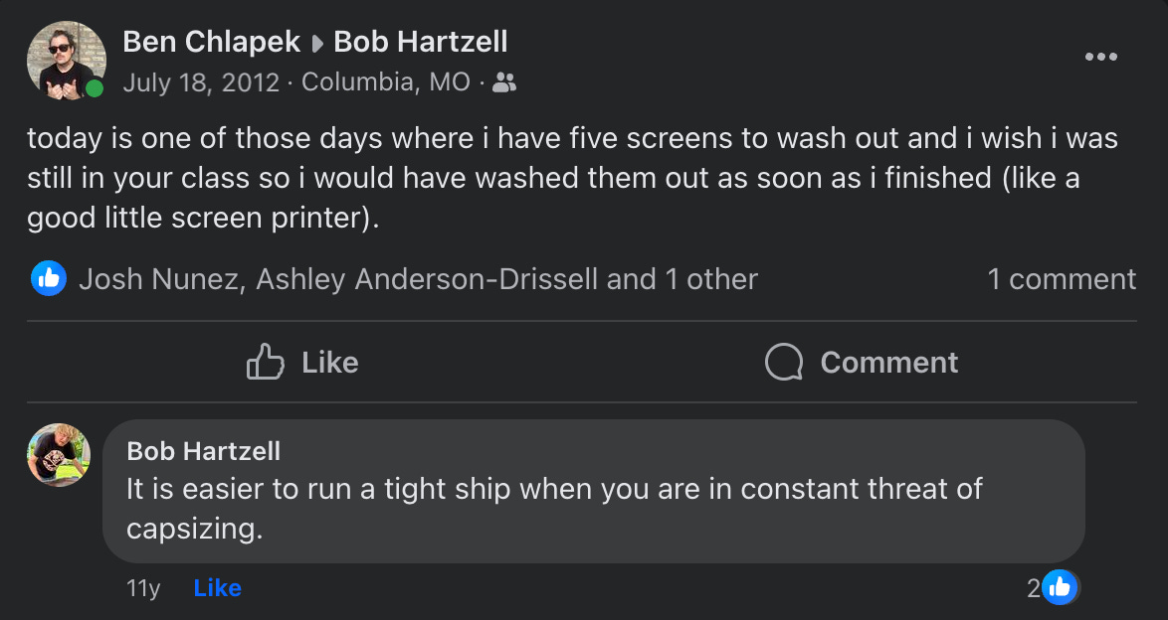Click the Comment button
This screenshot has height=620, width=1168.
click(x=862, y=363)
